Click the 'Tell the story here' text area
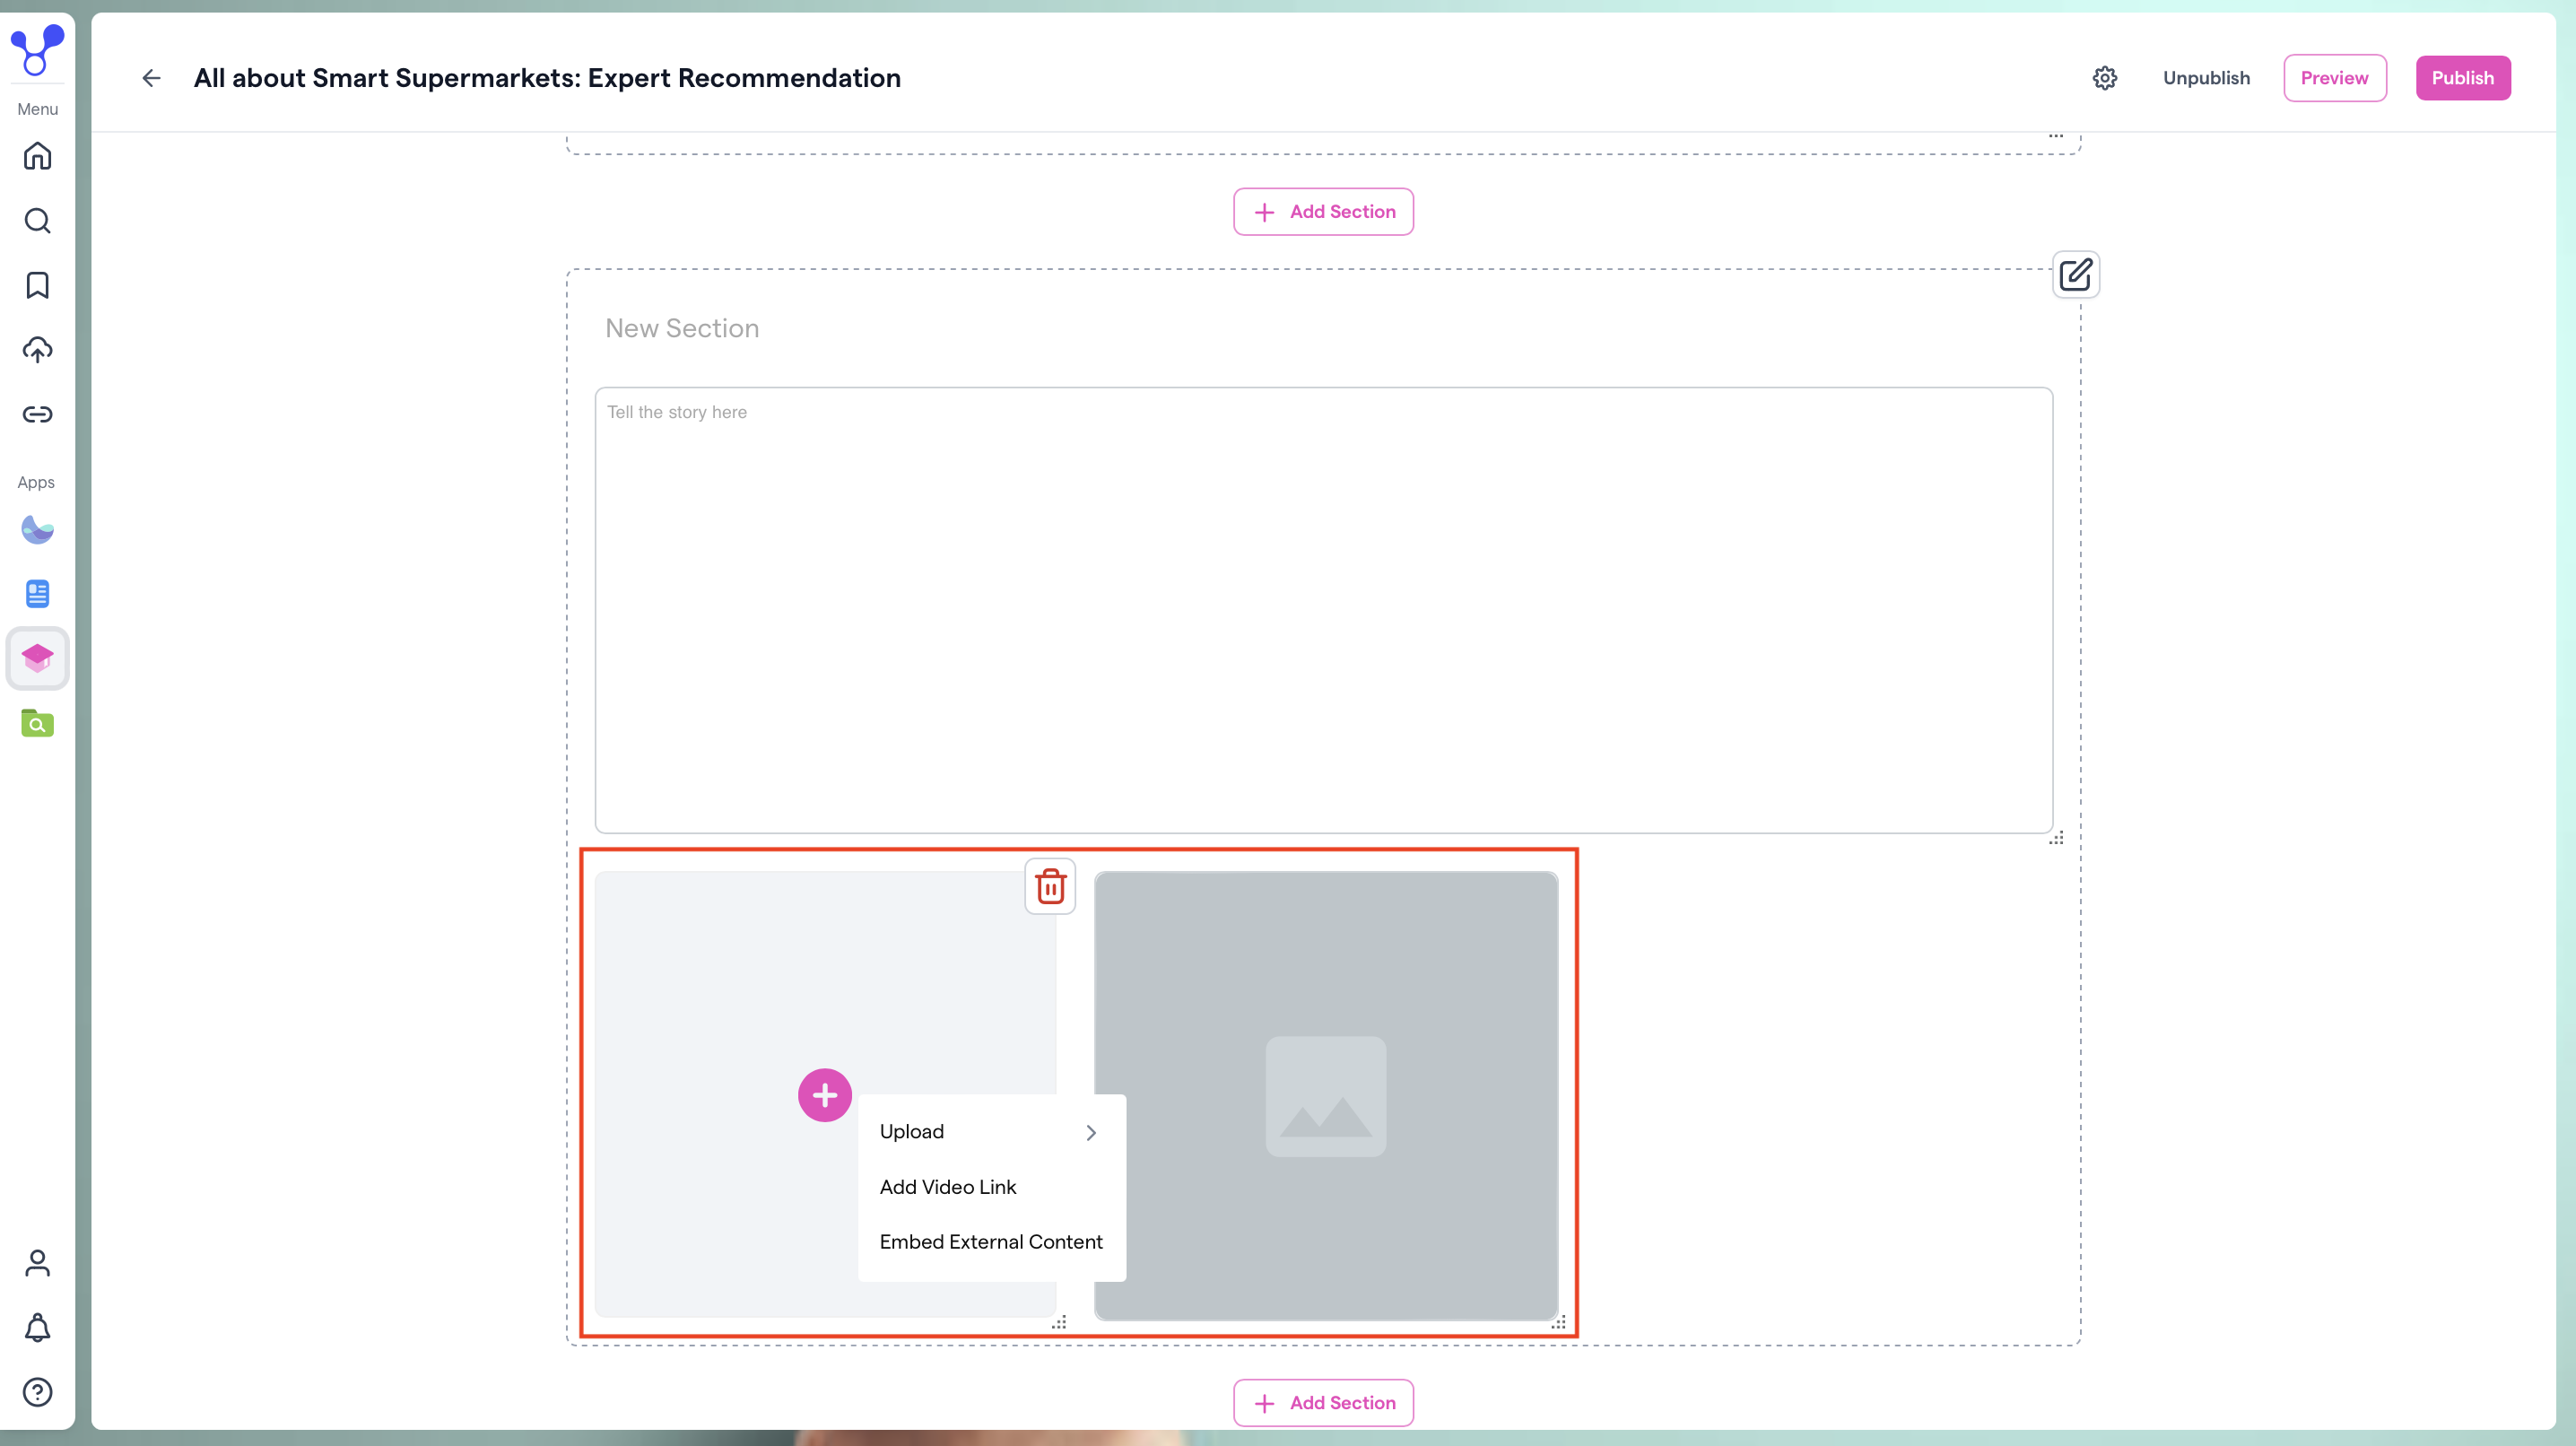 coord(1323,610)
